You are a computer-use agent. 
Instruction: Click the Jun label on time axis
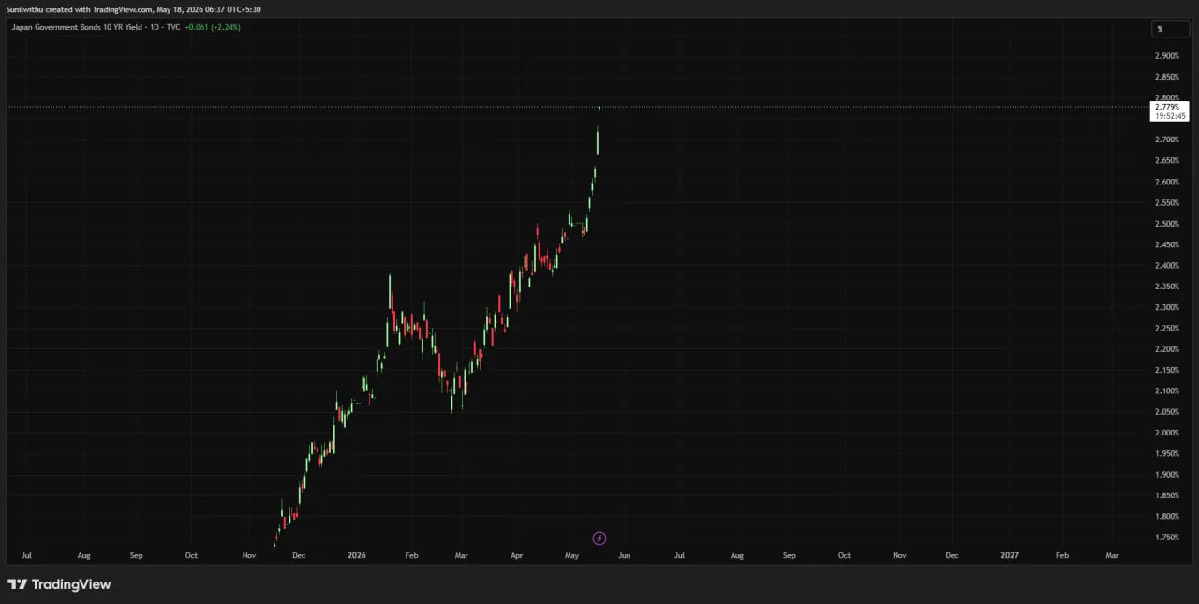(625, 555)
